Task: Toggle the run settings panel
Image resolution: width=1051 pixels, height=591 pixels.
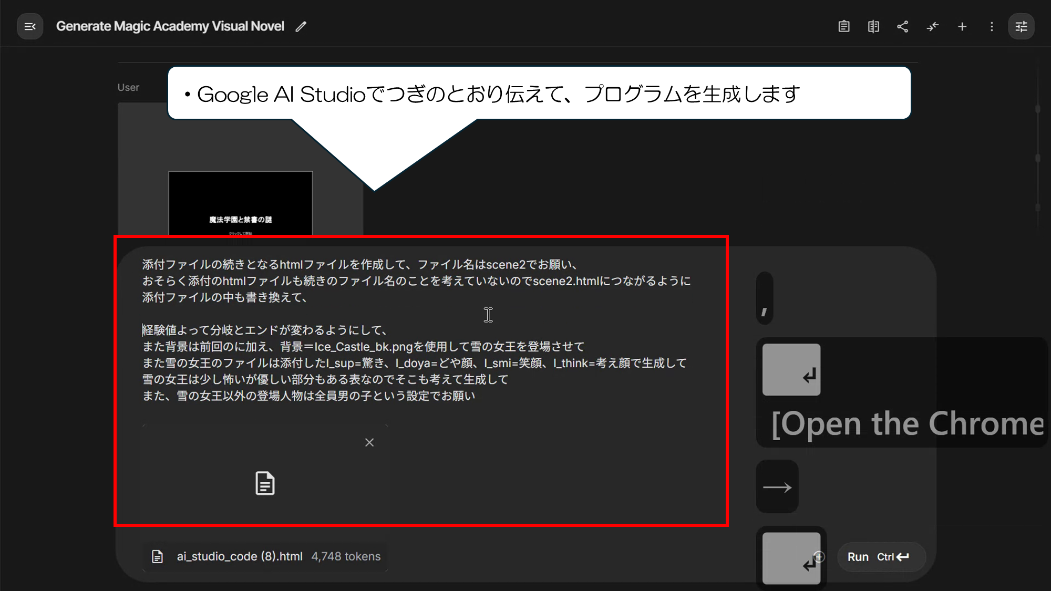Action: 1021,26
